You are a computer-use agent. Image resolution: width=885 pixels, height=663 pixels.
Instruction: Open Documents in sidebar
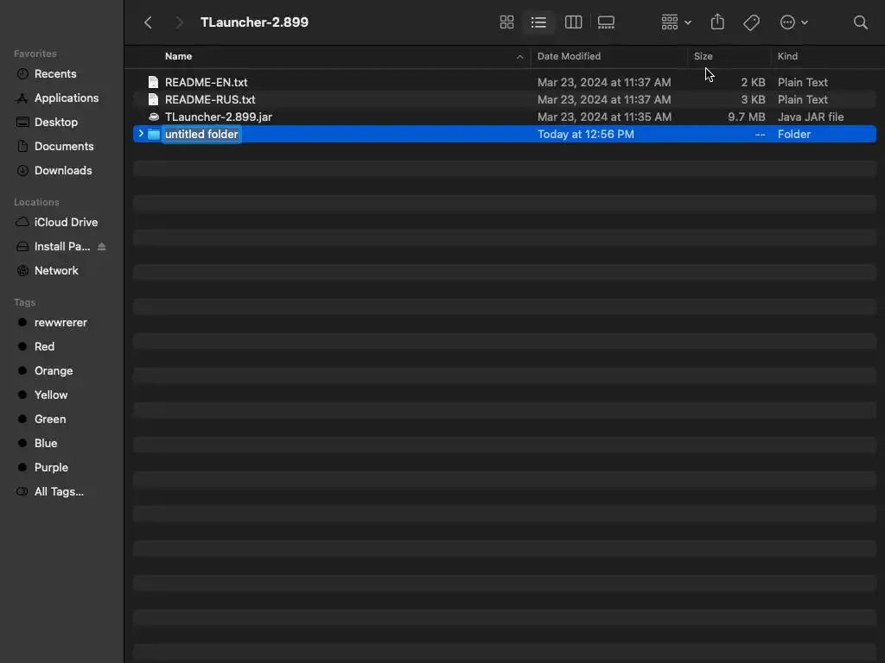[64, 147]
